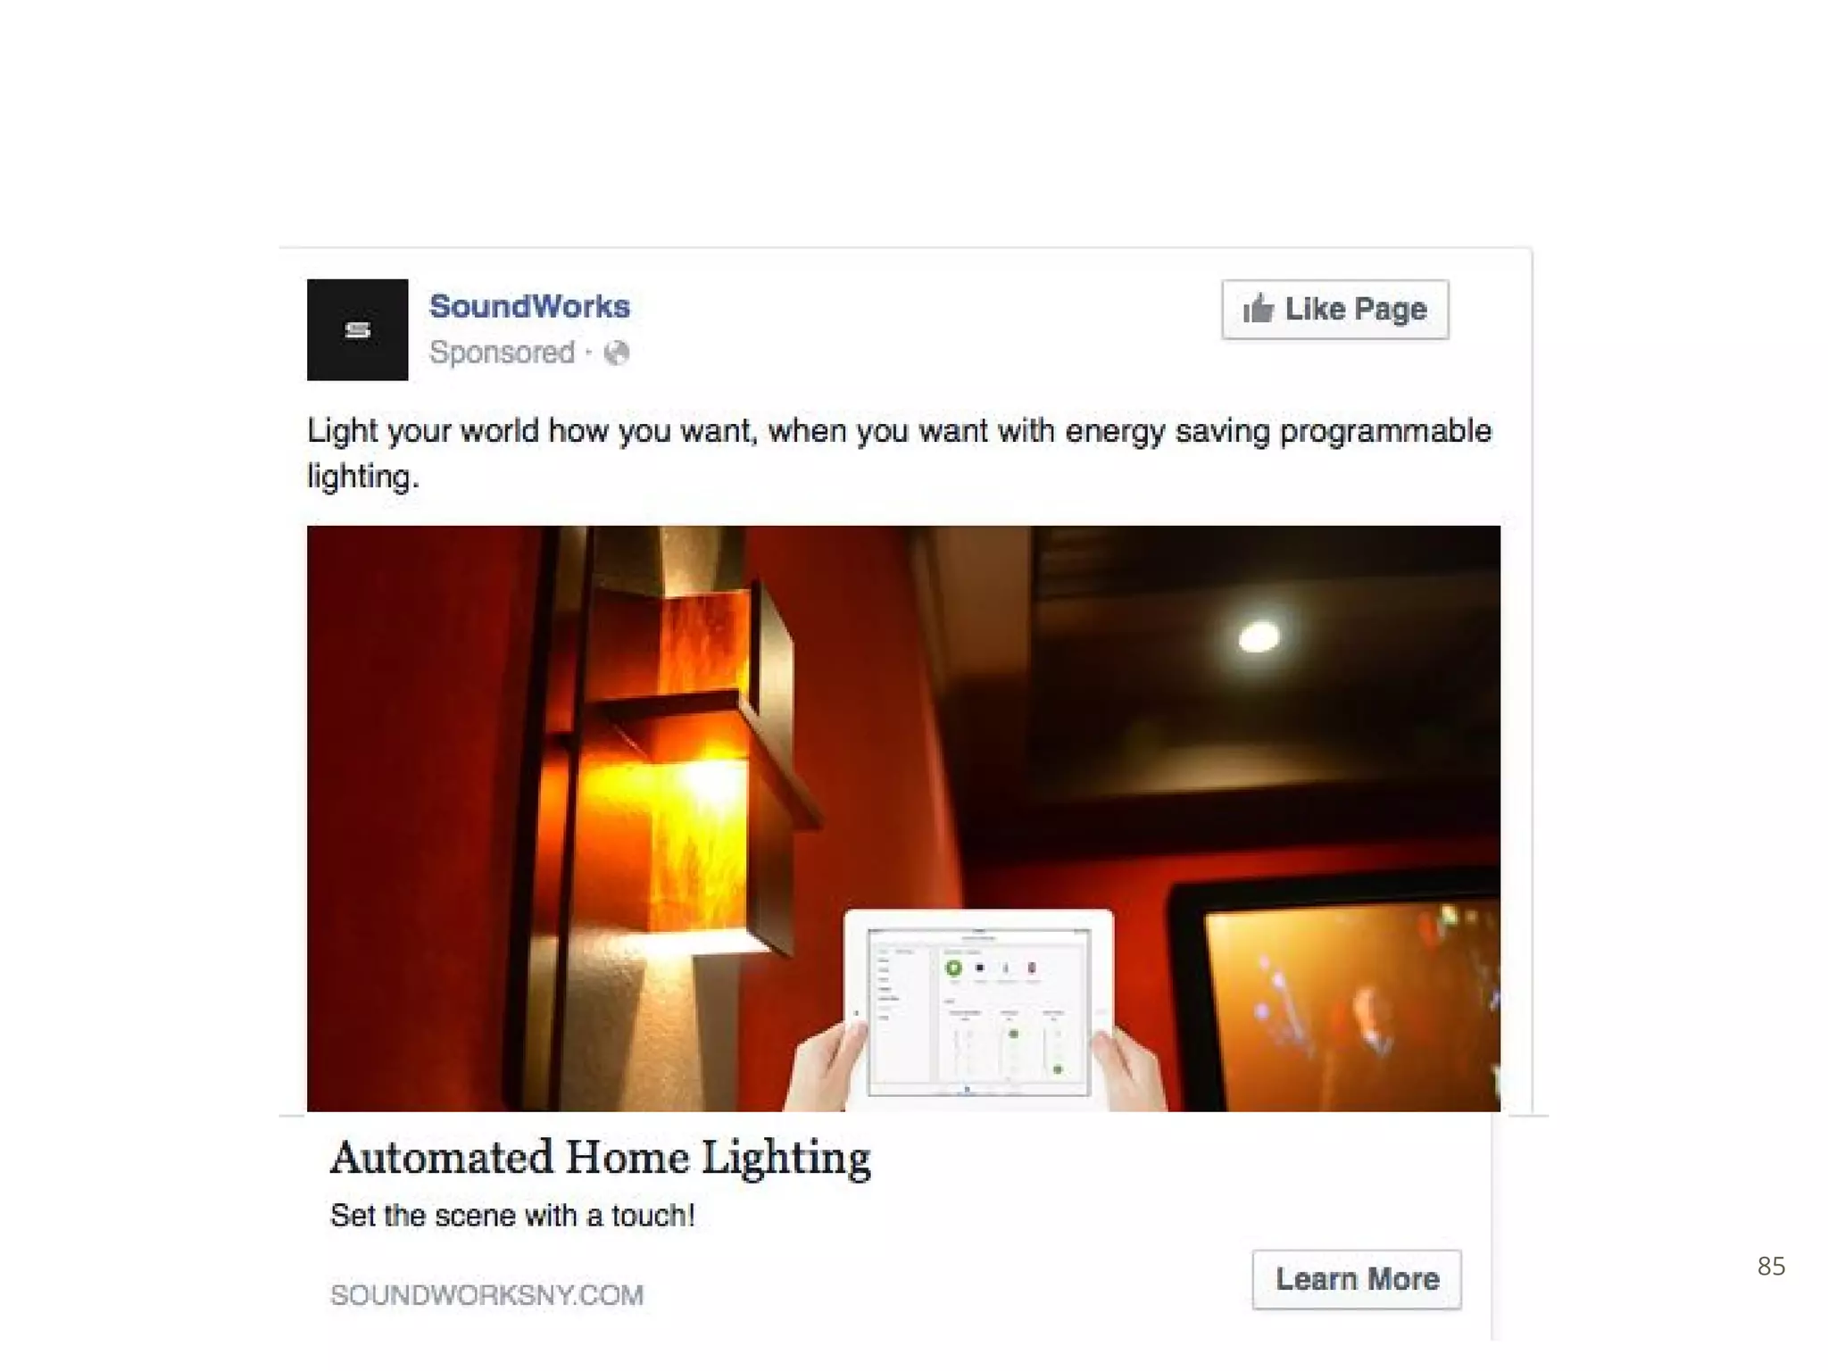Click the recessed ceiling light in photo
This screenshot has width=1828, height=1371.
pyautogui.click(x=1259, y=636)
